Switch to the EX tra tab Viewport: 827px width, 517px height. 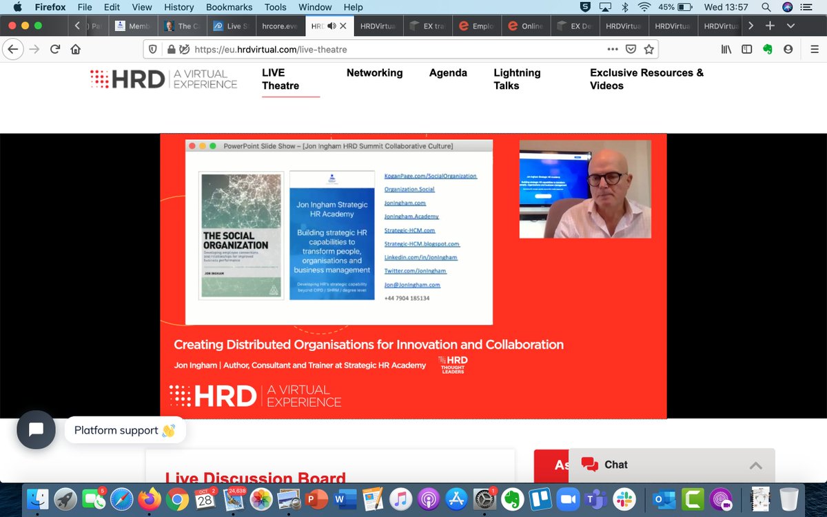click(427, 26)
